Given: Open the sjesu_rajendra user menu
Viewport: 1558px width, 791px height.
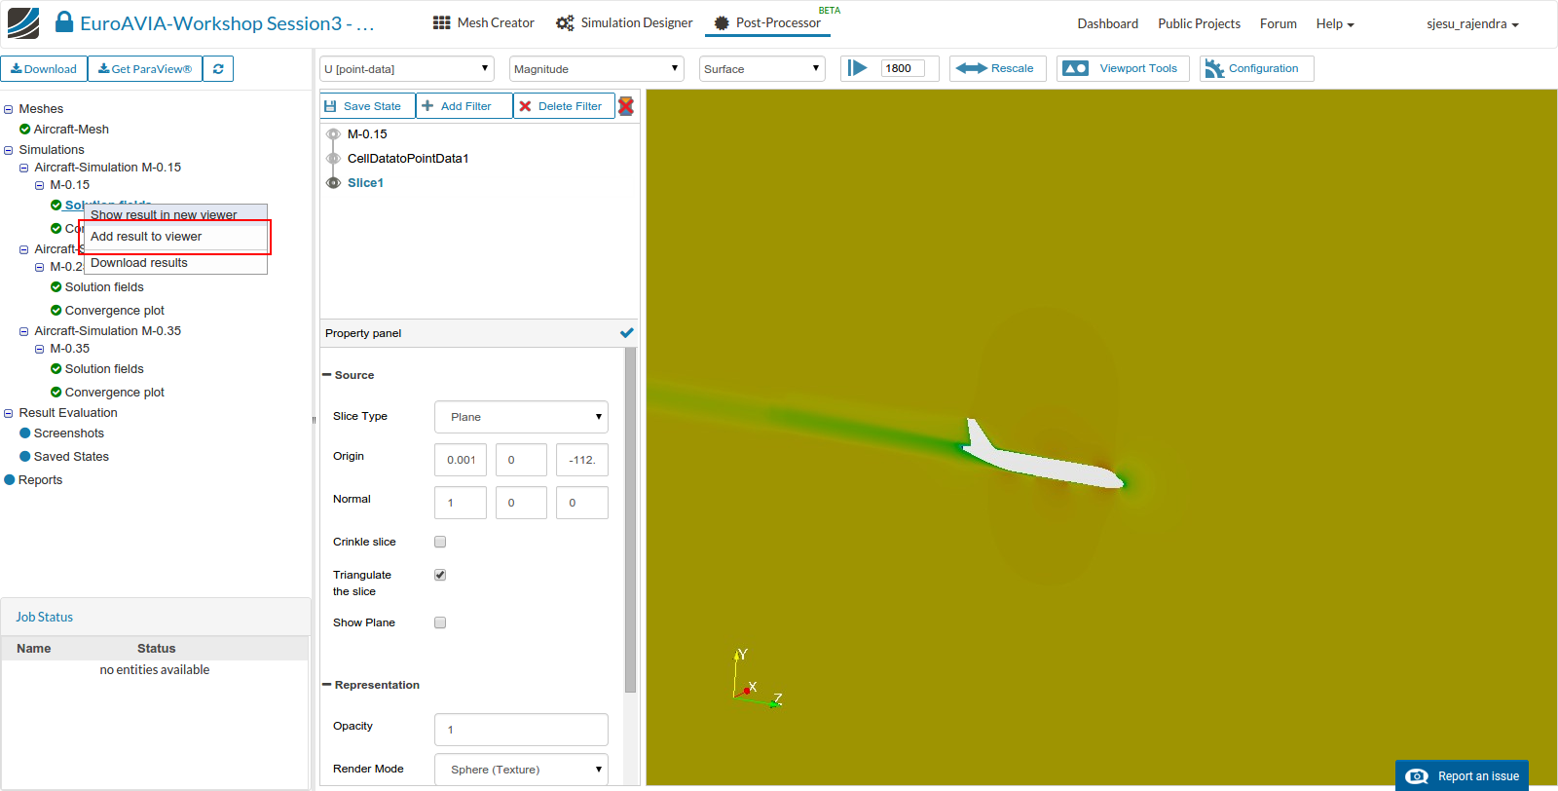Looking at the screenshot, I should pos(1472,23).
